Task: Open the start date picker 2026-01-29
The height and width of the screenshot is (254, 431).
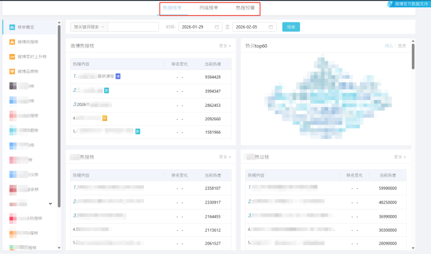Action: click(196, 27)
